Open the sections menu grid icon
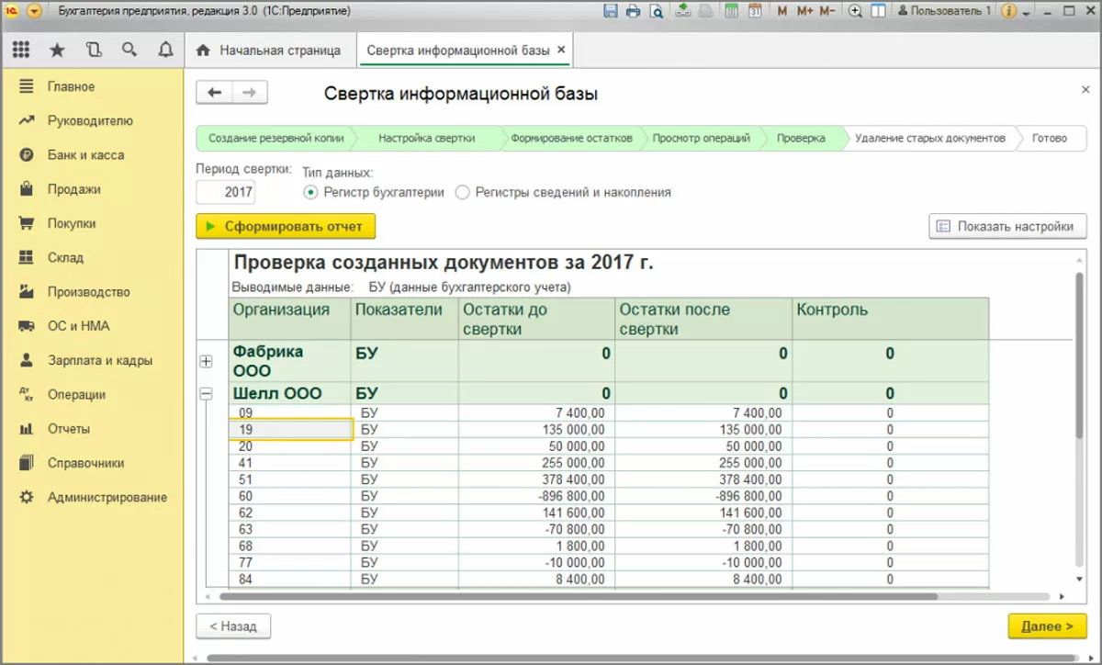 pyautogui.click(x=21, y=50)
